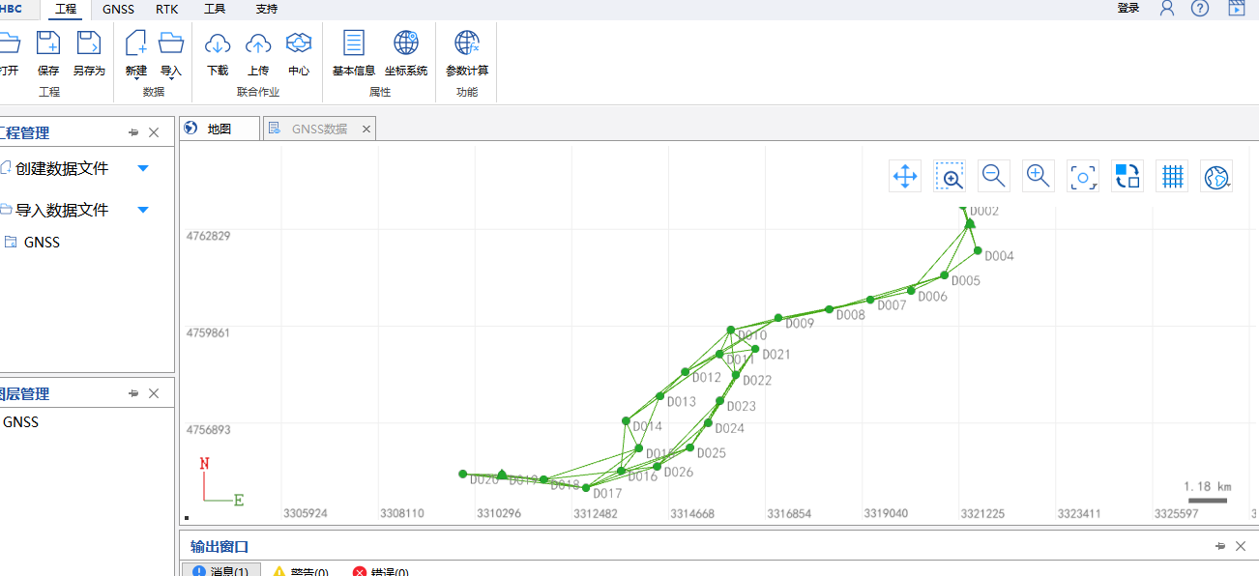Launch the 参数计算 parameter calculation tool

467,44
